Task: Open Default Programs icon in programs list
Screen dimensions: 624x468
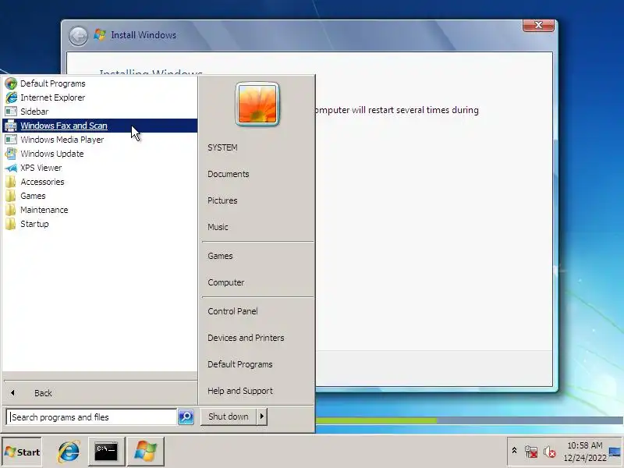Action: (11, 83)
